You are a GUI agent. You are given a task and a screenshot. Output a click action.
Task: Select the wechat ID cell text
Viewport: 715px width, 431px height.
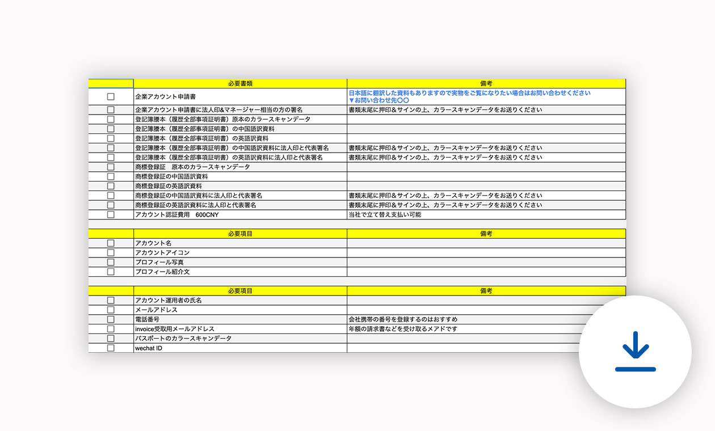coord(149,348)
